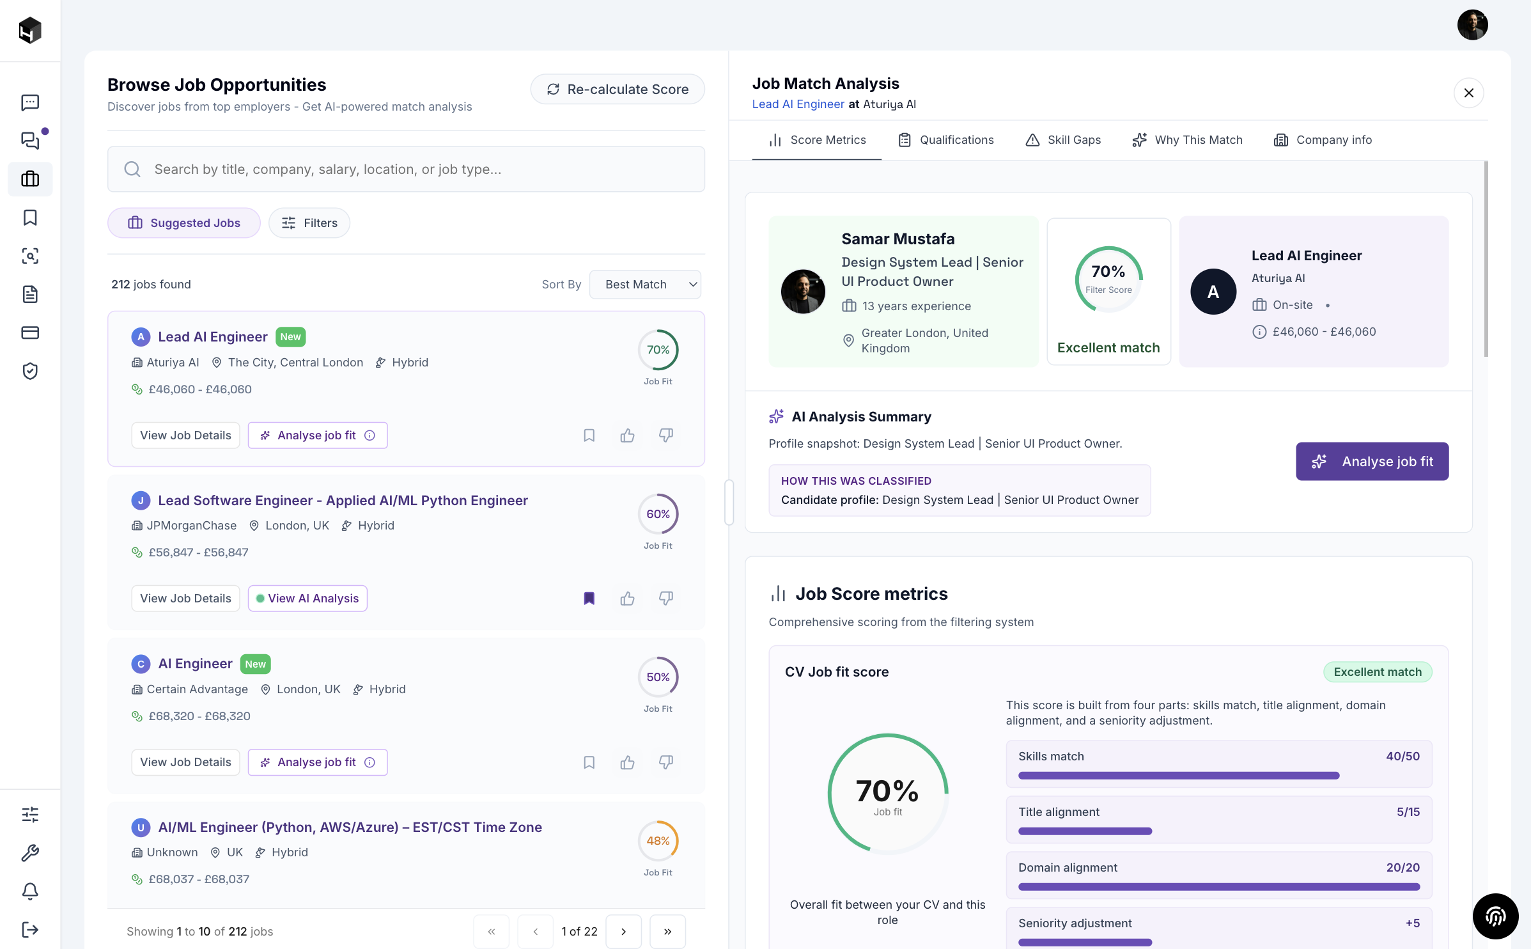Click thumbs up on Lead AI Engineer
Image resolution: width=1531 pixels, height=949 pixels.
627,435
